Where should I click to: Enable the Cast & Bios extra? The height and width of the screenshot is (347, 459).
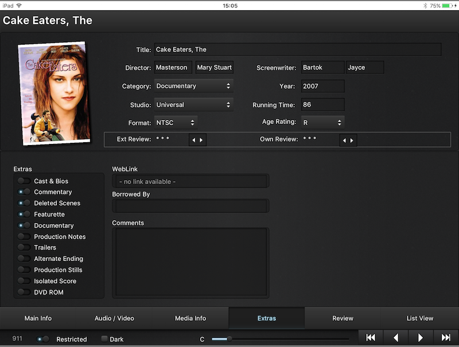(x=24, y=181)
